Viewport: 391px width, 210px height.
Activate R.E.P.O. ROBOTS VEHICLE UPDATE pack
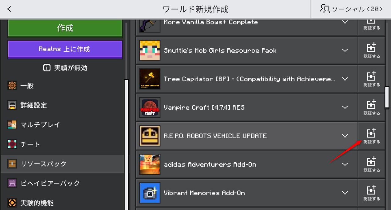click(x=371, y=136)
